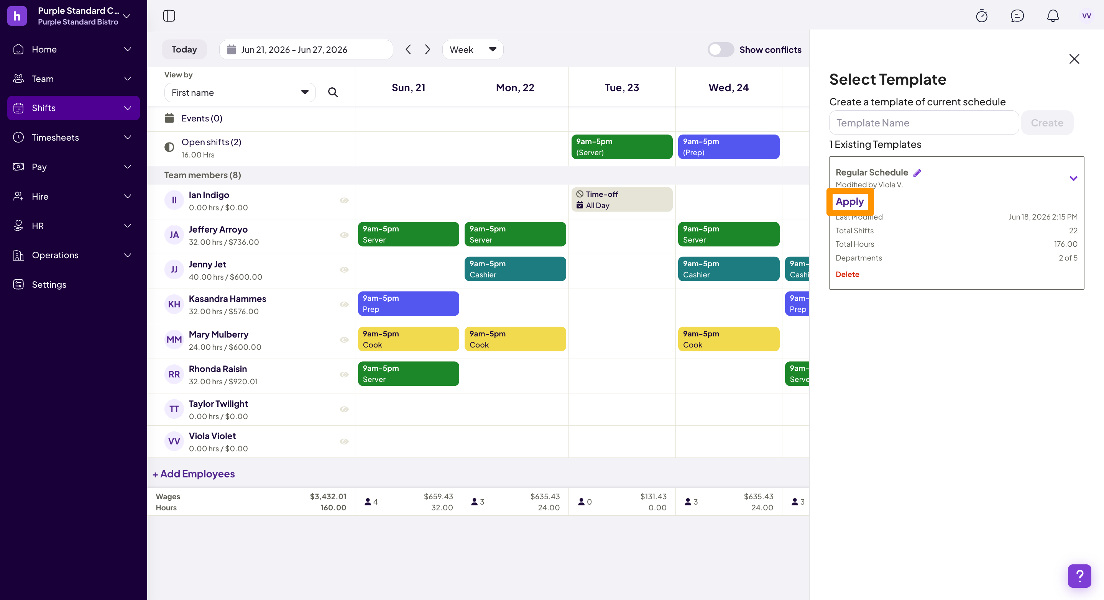Expand the company switcher chevron
The width and height of the screenshot is (1104, 600).
coord(127,16)
